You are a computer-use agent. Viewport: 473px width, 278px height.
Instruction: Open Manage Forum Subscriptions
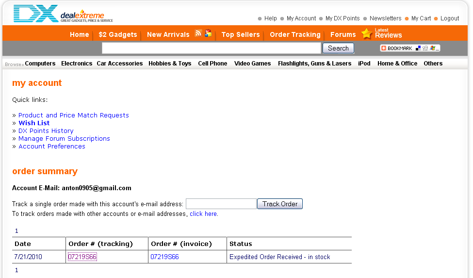pos(64,139)
